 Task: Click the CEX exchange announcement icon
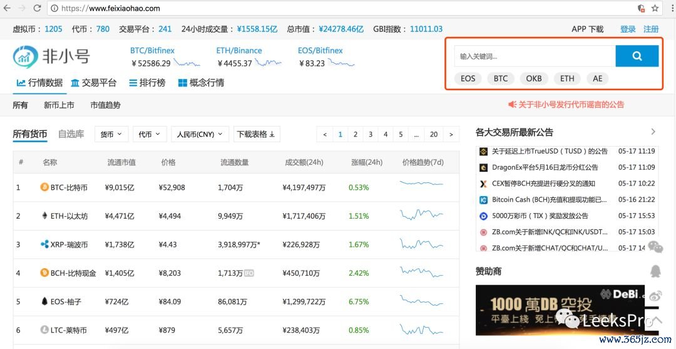(x=483, y=184)
